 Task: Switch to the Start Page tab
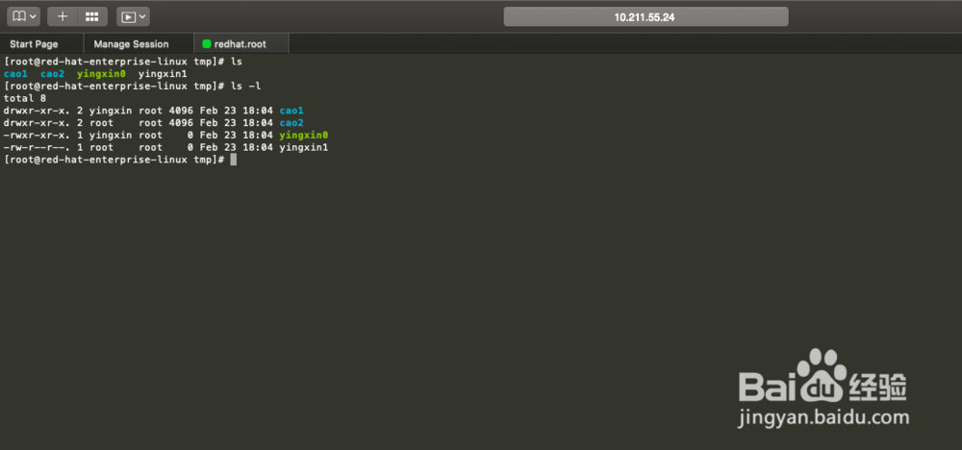[x=35, y=44]
